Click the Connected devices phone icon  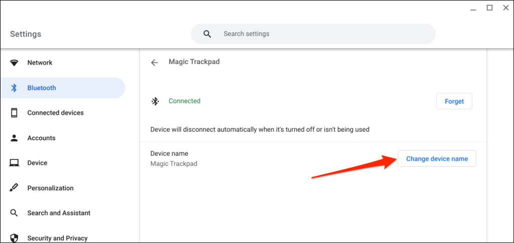click(x=14, y=113)
